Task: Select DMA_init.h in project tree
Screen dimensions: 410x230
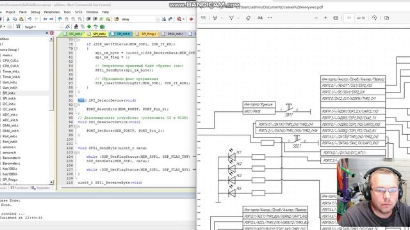Action: coord(10,131)
